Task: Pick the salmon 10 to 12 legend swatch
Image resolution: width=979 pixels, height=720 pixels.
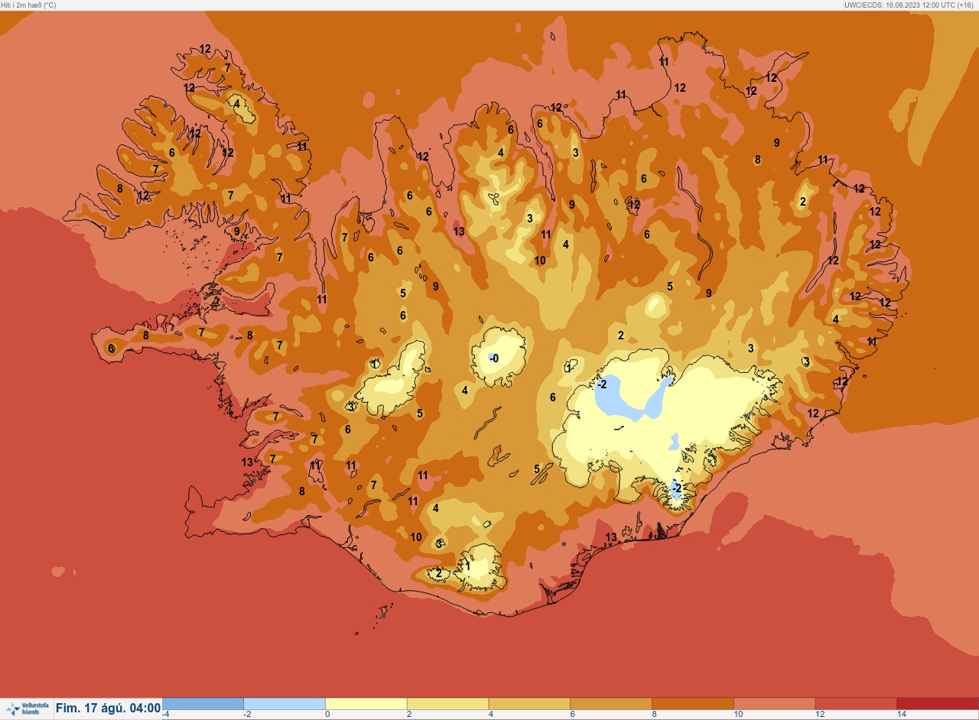Action: [774, 704]
